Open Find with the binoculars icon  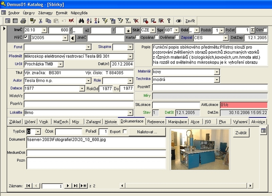pyautogui.click(x=81, y=21)
